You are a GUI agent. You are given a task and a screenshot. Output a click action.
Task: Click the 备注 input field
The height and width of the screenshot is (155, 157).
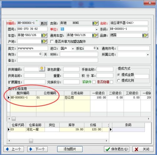[x=57, y=60]
